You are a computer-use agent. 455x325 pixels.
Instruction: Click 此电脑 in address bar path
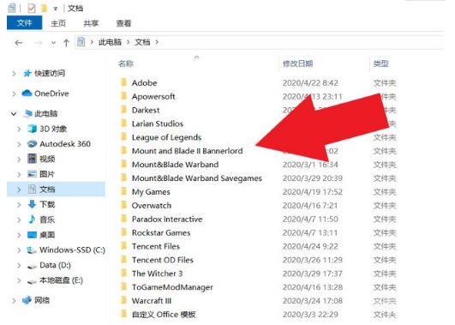coord(110,42)
